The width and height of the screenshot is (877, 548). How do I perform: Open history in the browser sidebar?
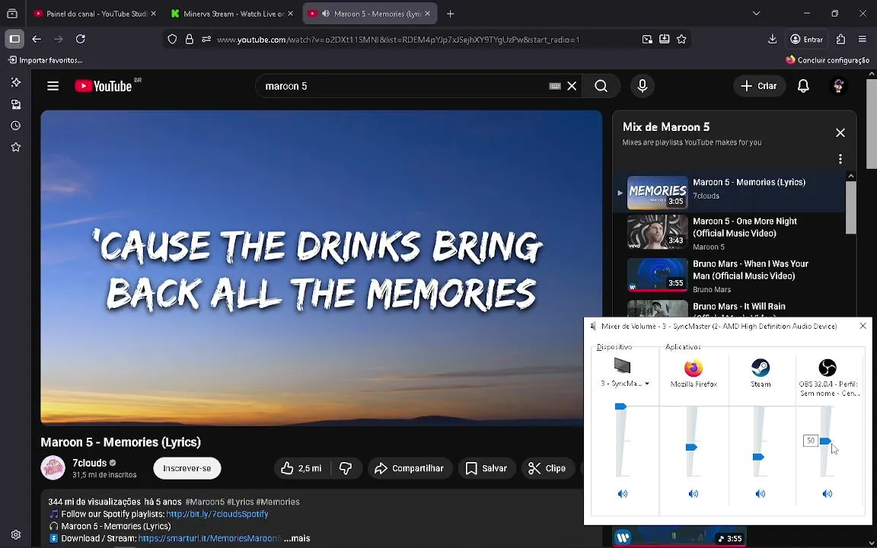tap(16, 126)
